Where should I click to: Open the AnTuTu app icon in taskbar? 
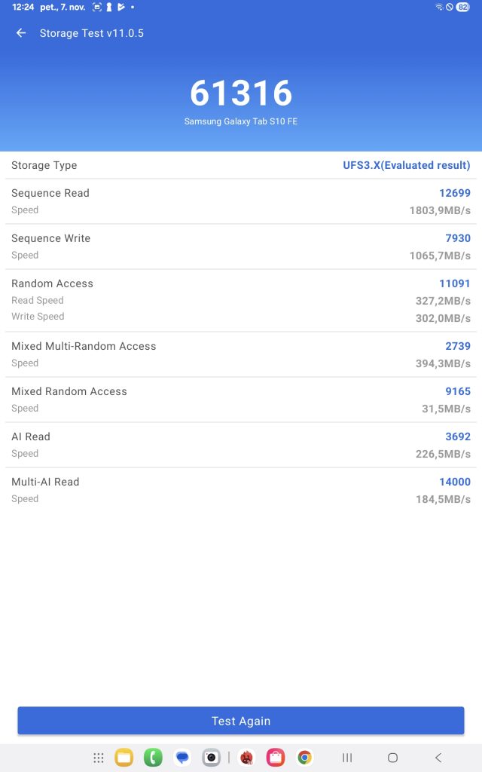click(x=246, y=758)
